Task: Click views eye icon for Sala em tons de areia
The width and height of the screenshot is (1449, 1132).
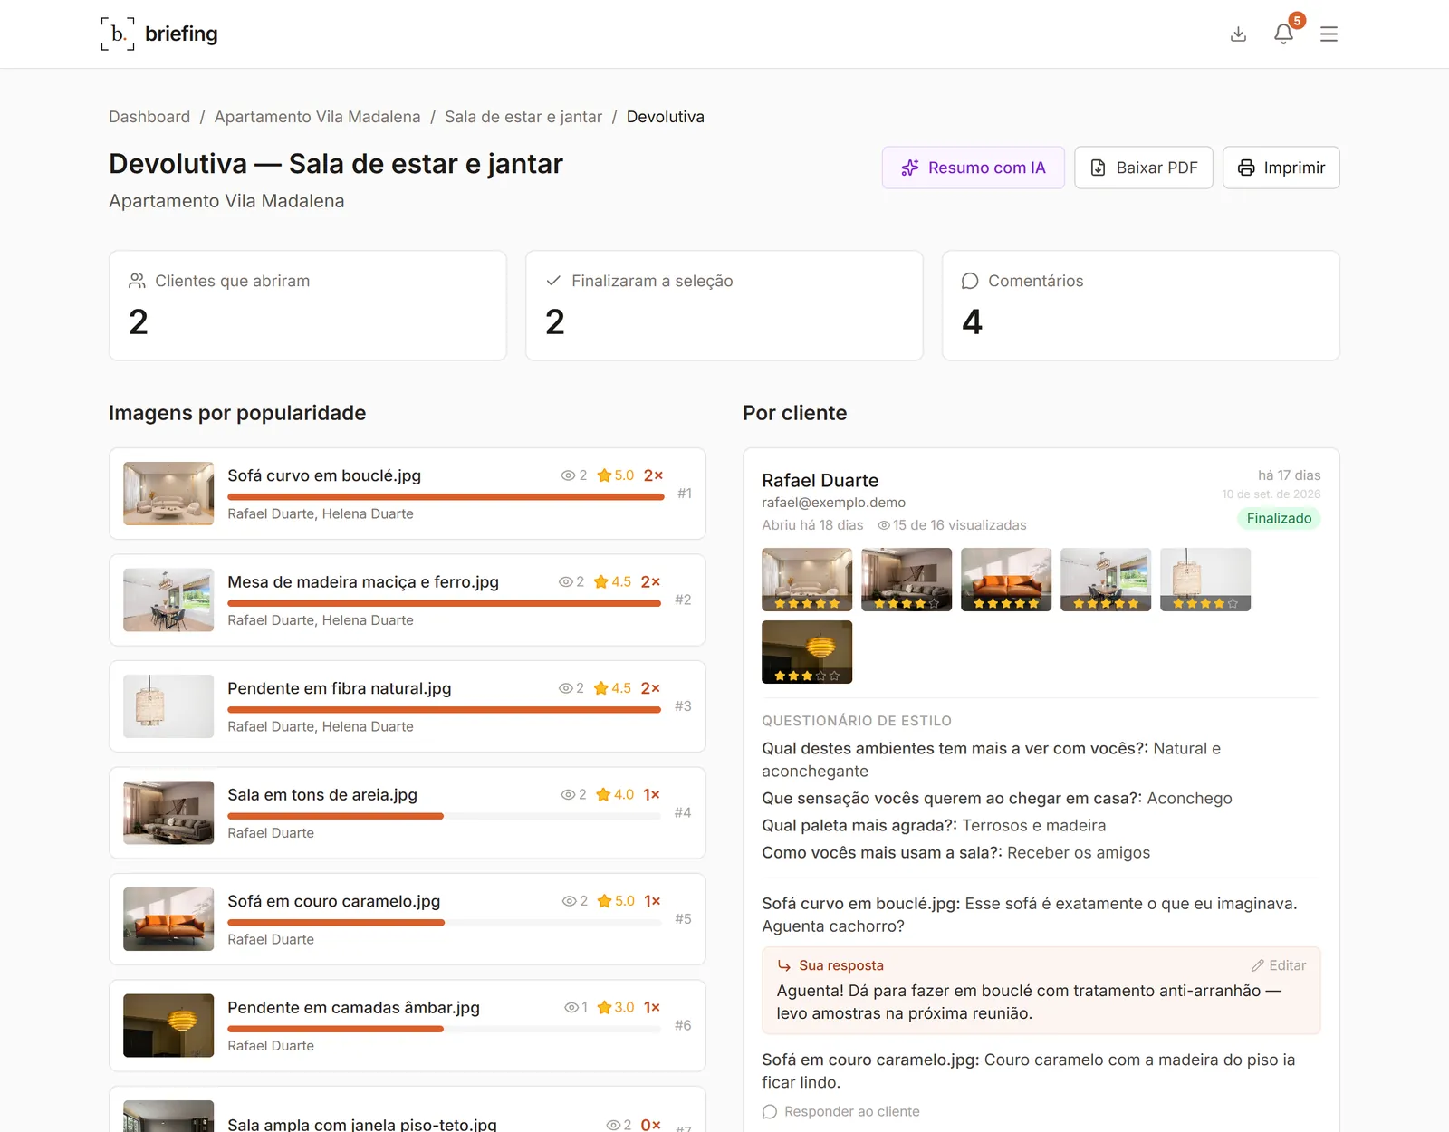Action: [x=568, y=795]
